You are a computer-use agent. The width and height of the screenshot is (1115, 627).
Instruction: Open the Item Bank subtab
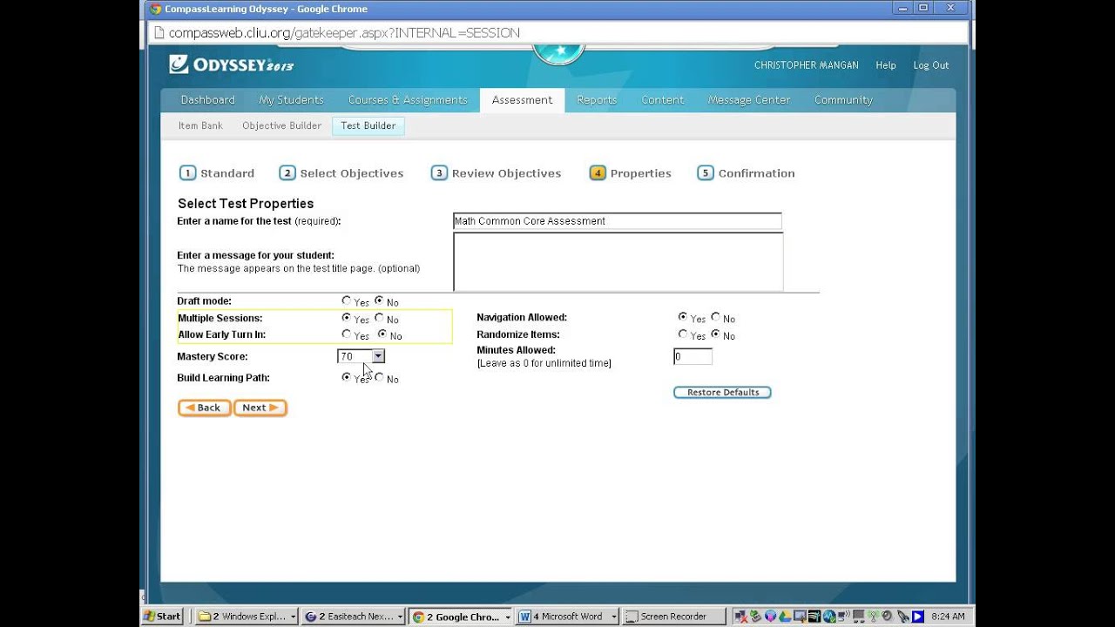(200, 125)
